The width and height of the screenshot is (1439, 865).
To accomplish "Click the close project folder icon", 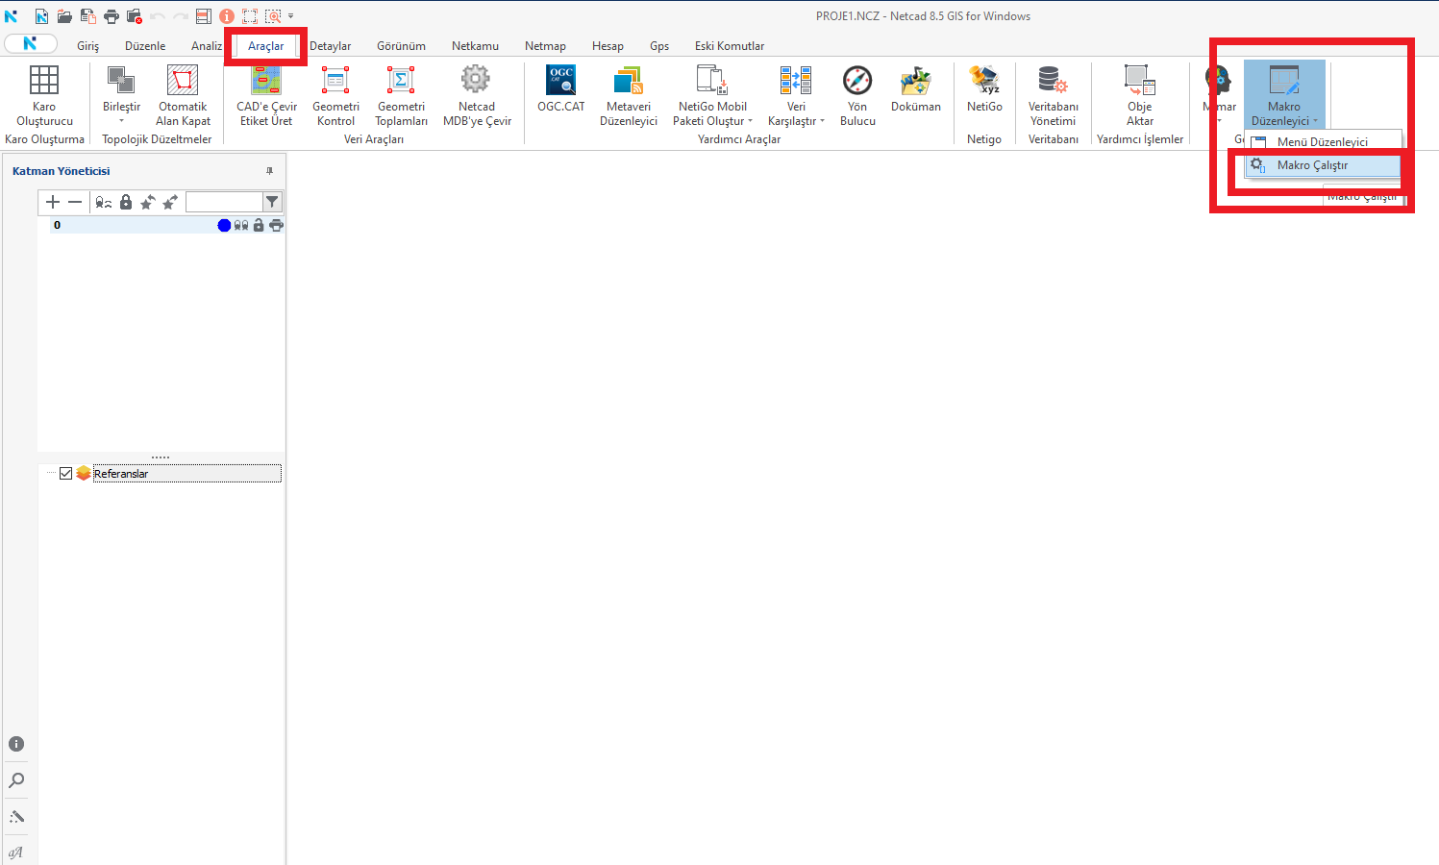I will click(x=135, y=16).
